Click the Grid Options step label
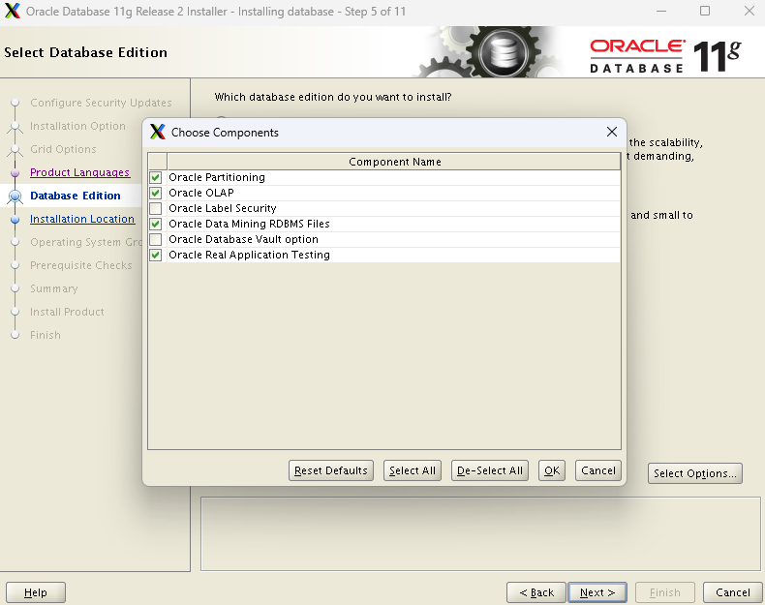The width and height of the screenshot is (765, 605). coord(63,149)
